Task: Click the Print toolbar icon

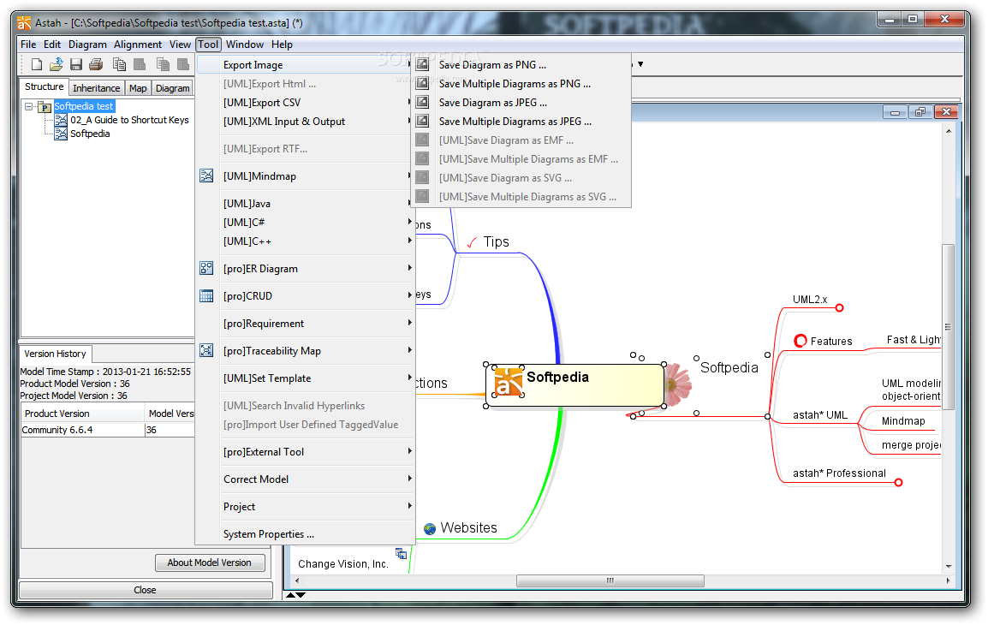Action: (x=96, y=64)
